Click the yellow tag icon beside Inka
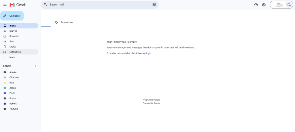The height and width of the screenshot is (132, 295). (5, 83)
